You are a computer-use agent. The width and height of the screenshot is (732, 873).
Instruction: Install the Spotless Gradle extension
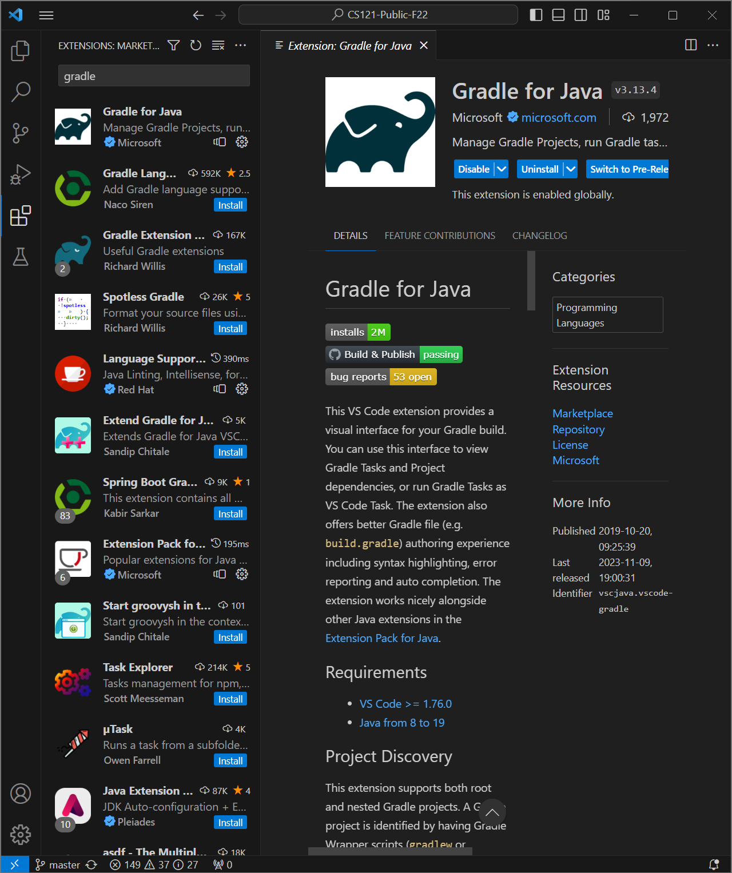[x=230, y=329]
